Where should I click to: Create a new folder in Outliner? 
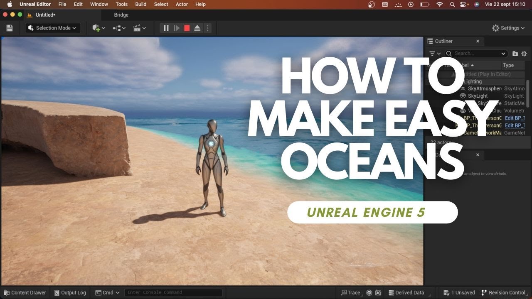[x=515, y=54]
